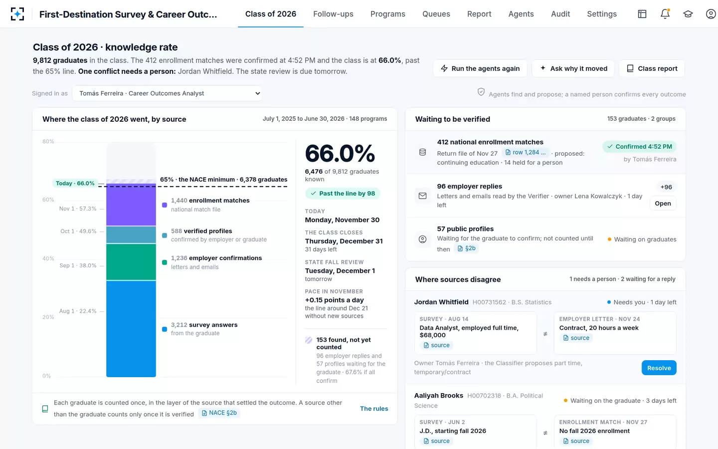Resolve the Jordan Whitfield conflict

click(659, 368)
